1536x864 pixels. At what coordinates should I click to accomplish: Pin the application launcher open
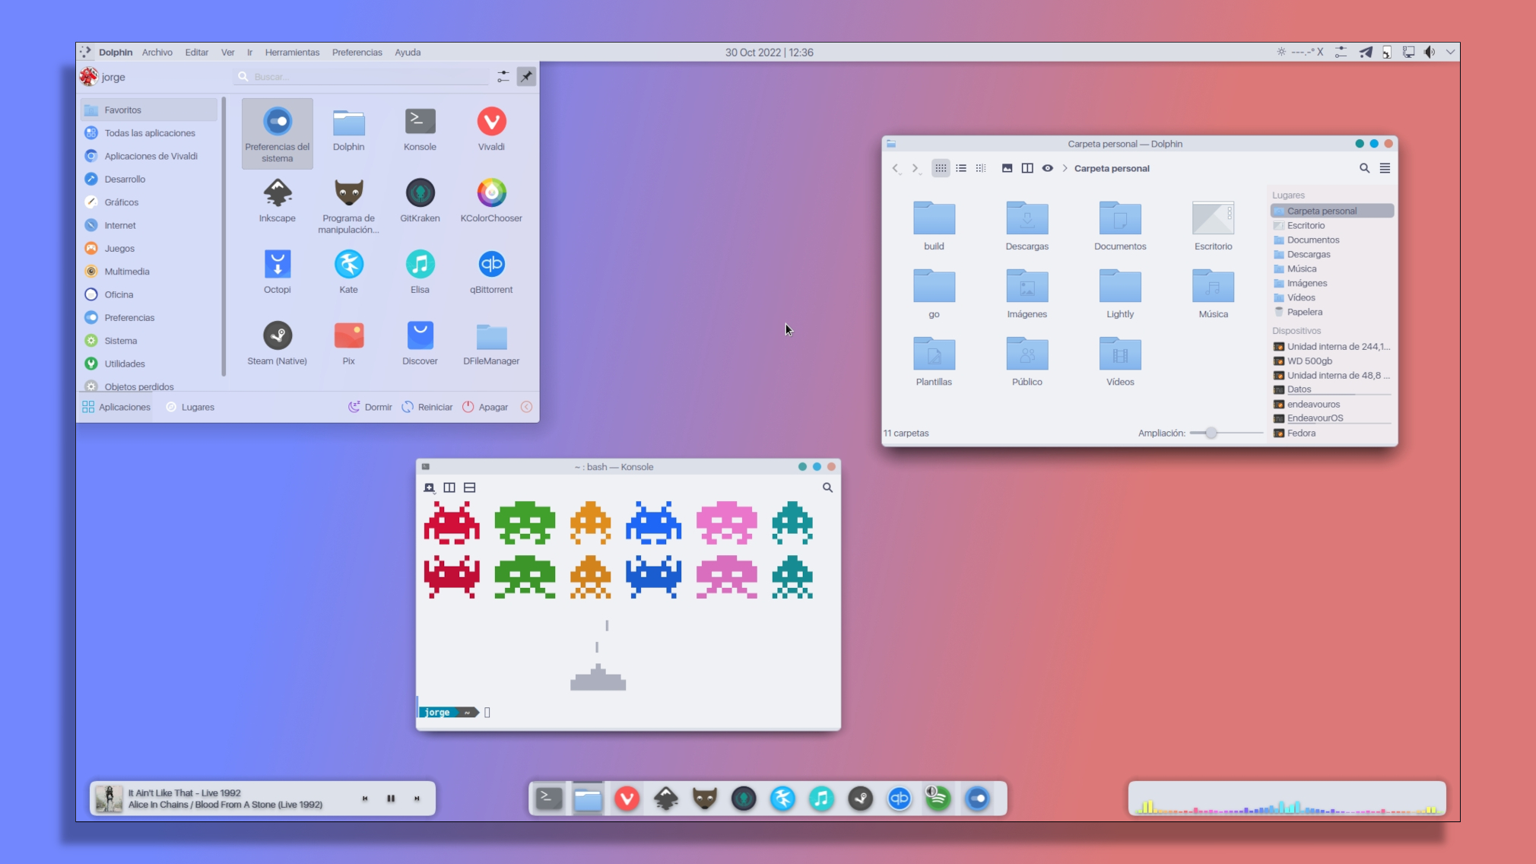point(526,76)
